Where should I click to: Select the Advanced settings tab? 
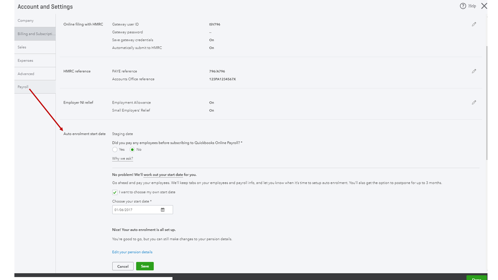(26, 74)
